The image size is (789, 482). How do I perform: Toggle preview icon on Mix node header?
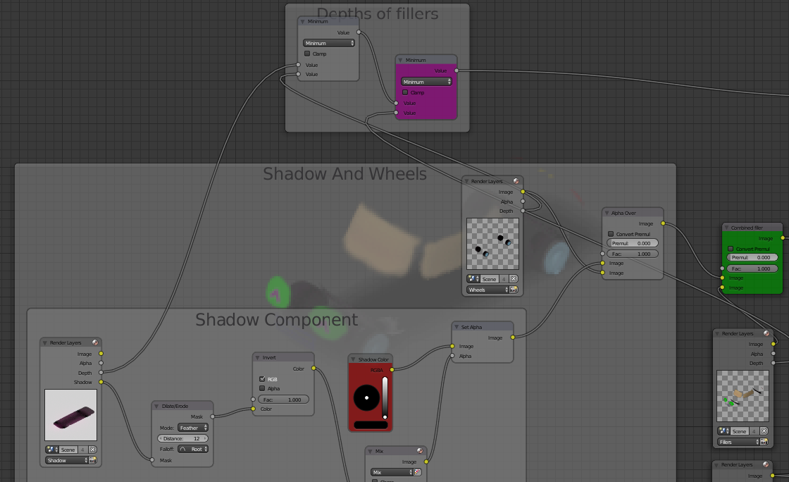tap(420, 451)
